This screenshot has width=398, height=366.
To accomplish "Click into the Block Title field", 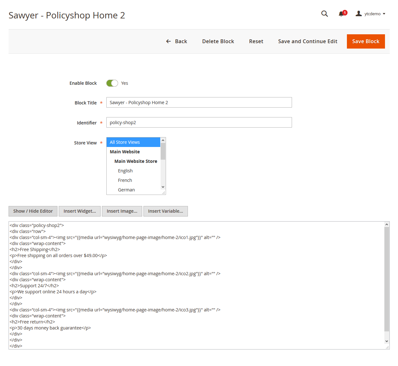I will [x=199, y=103].
